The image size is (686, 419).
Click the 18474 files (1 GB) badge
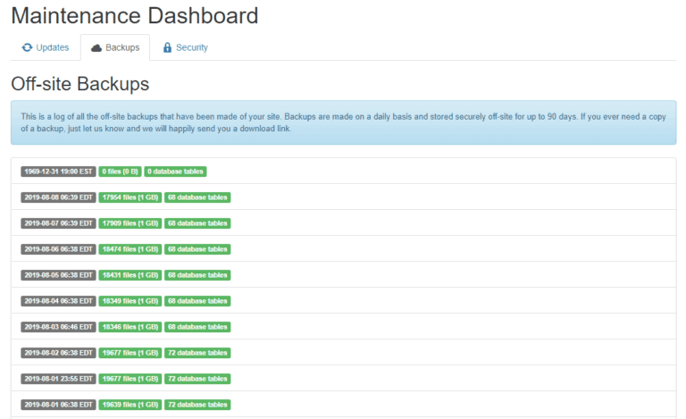coord(130,249)
